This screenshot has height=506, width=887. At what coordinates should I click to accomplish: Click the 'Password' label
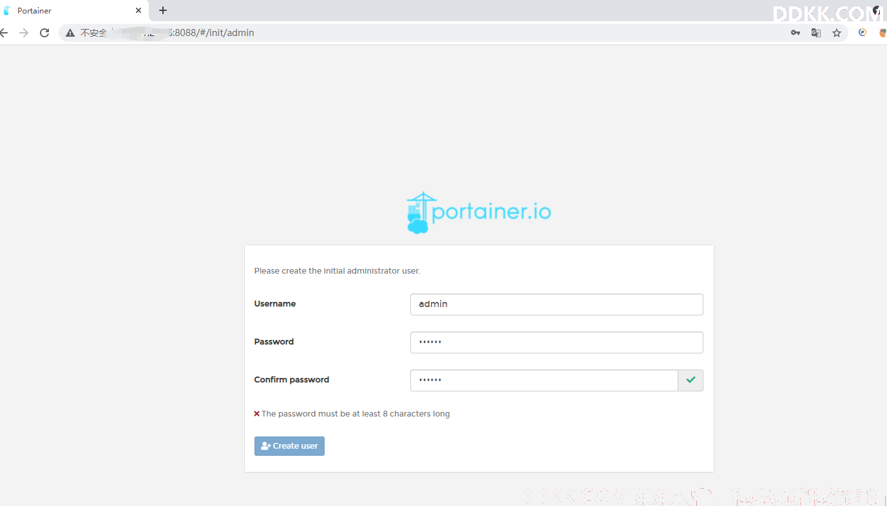pyautogui.click(x=274, y=342)
